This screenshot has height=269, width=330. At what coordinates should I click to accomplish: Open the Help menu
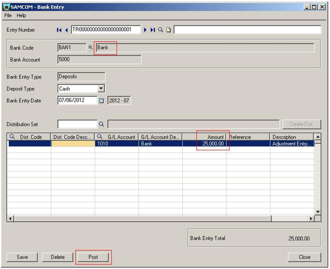click(x=21, y=16)
